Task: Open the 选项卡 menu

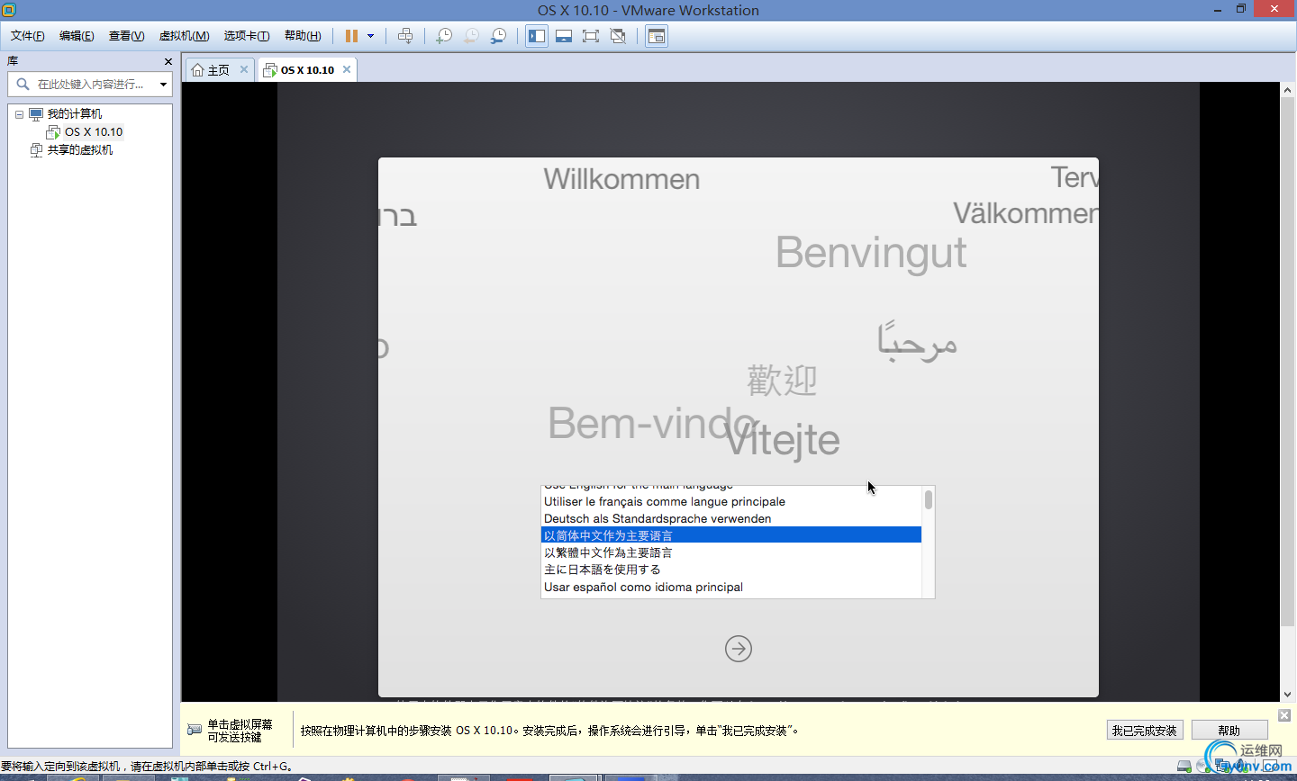Action: 247,36
